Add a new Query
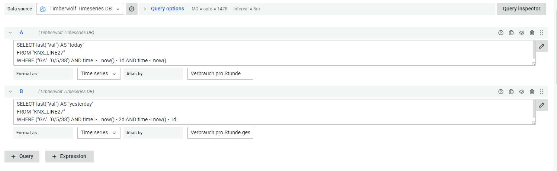 pos(22,157)
